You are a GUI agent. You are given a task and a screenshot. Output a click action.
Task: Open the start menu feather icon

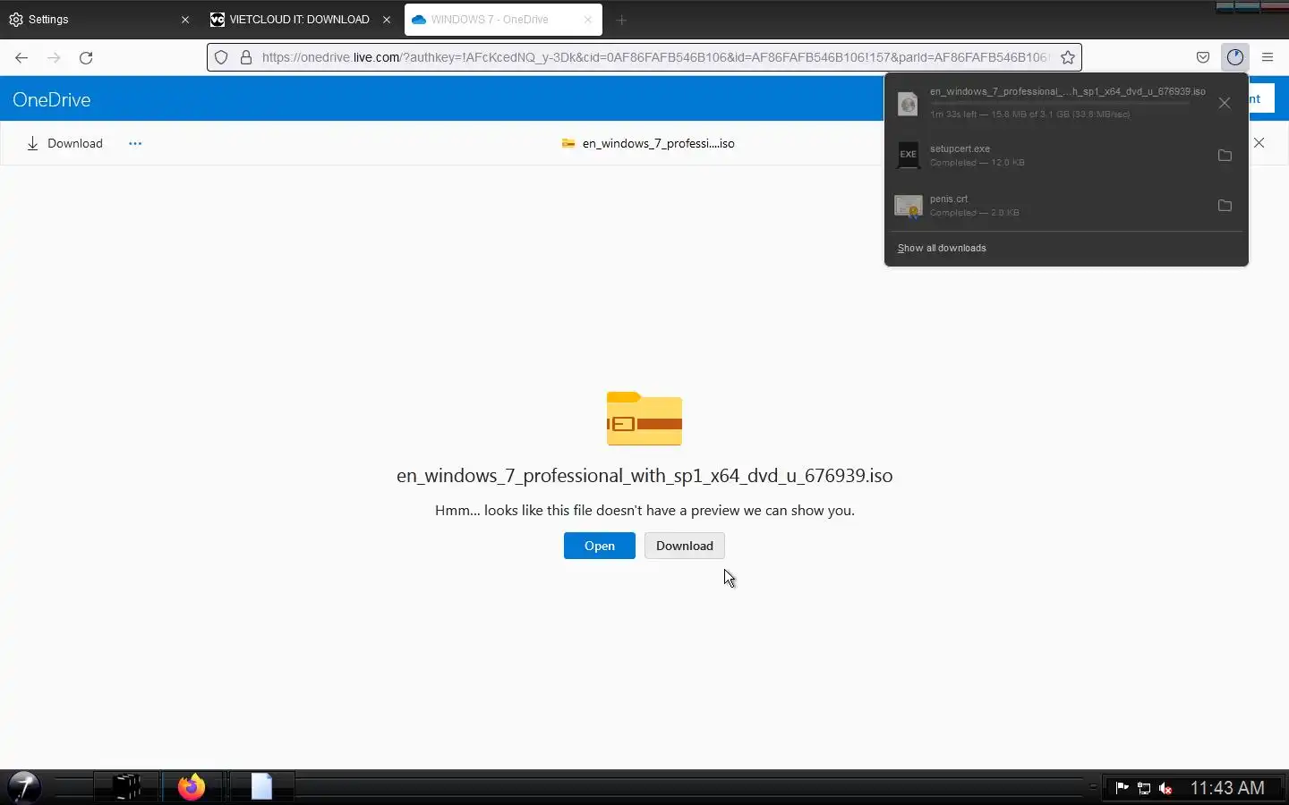(24, 787)
